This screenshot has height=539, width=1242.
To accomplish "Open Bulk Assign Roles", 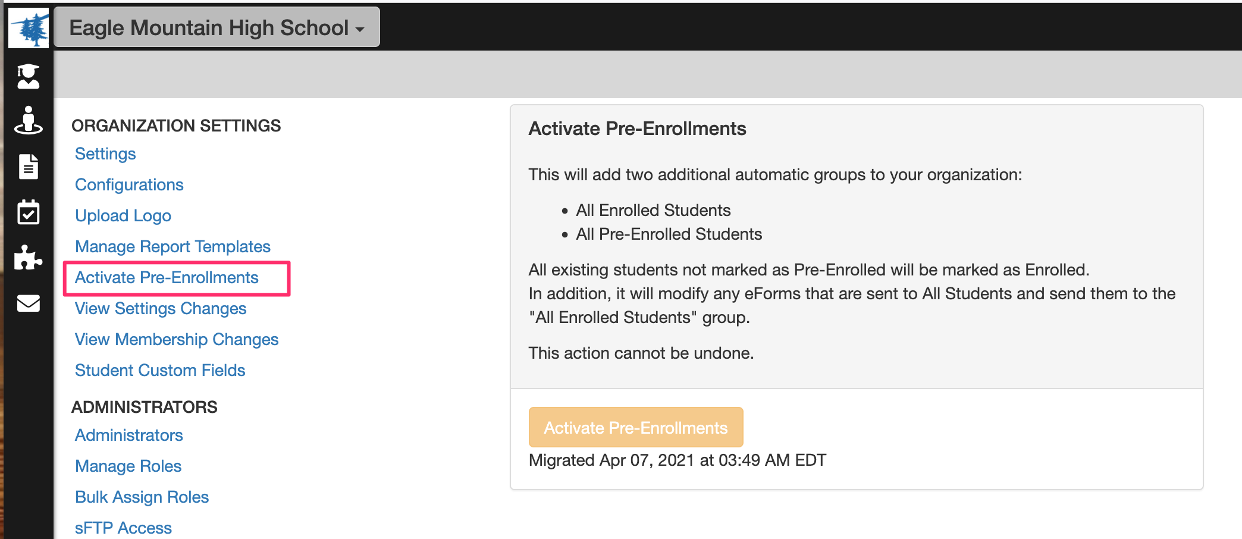I will (142, 497).
